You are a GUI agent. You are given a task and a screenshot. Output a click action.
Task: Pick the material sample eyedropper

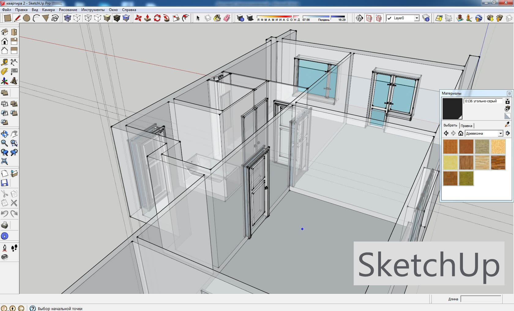click(x=507, y=124)
